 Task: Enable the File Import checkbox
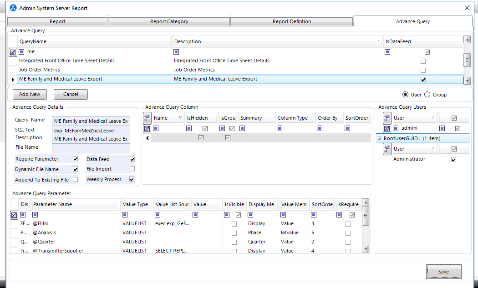click(132, 169)
